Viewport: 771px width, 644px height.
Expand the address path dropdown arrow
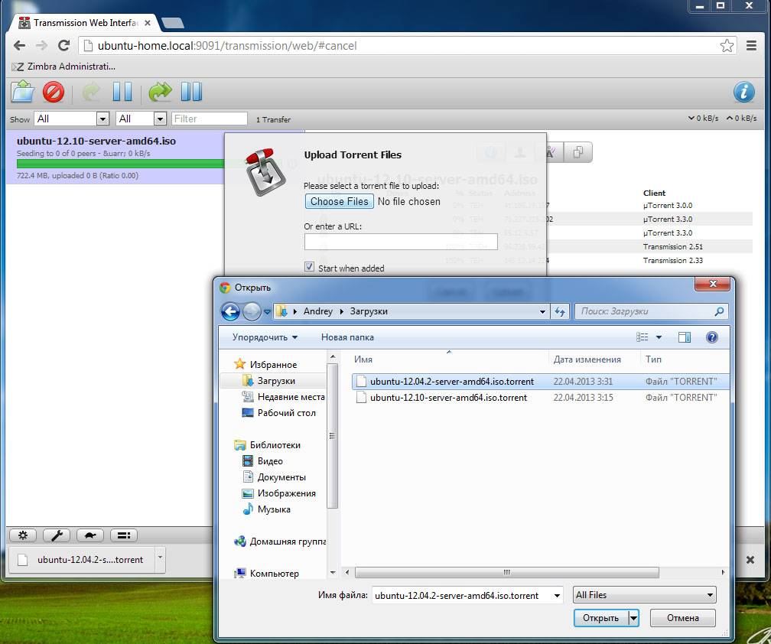tap(542, 312)
